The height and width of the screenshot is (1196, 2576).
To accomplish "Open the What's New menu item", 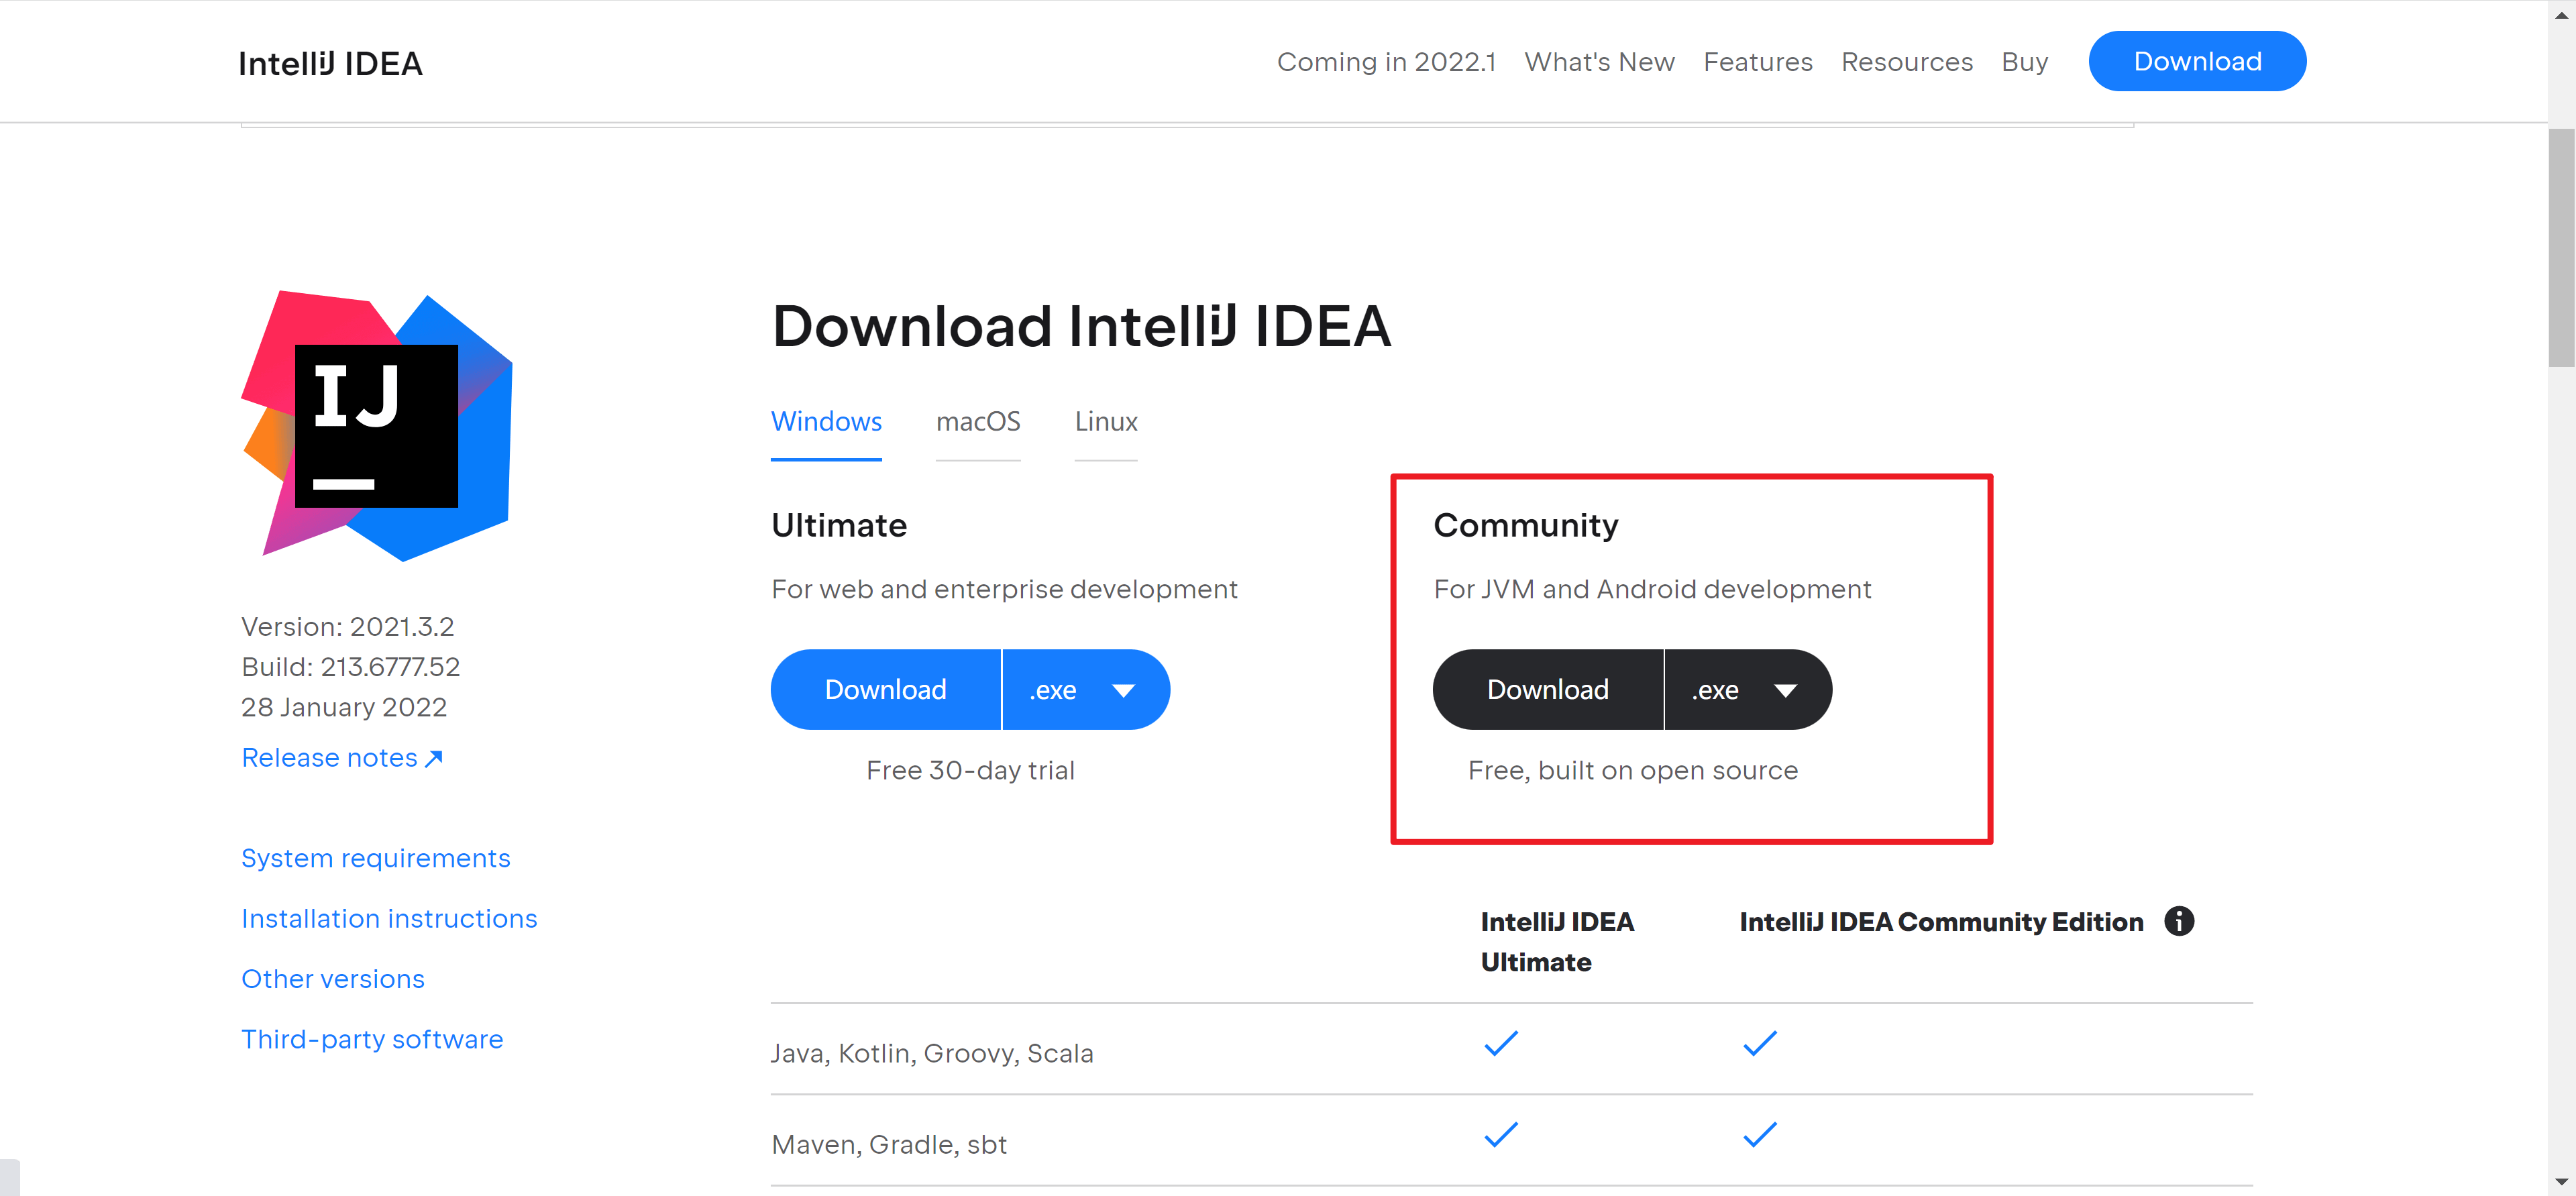I will pos(1598,62).
